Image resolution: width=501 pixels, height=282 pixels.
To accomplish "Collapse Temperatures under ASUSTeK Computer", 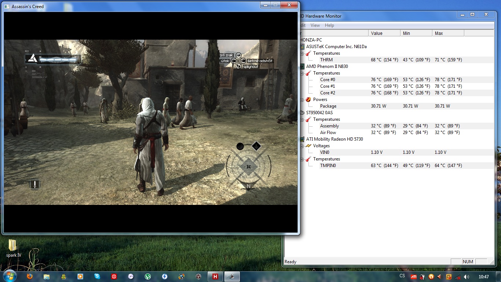I will click(302, 53).
